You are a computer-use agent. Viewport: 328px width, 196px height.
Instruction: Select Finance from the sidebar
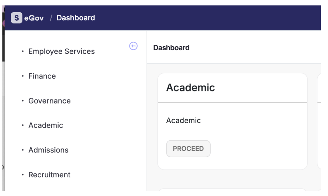coord(42,76)
